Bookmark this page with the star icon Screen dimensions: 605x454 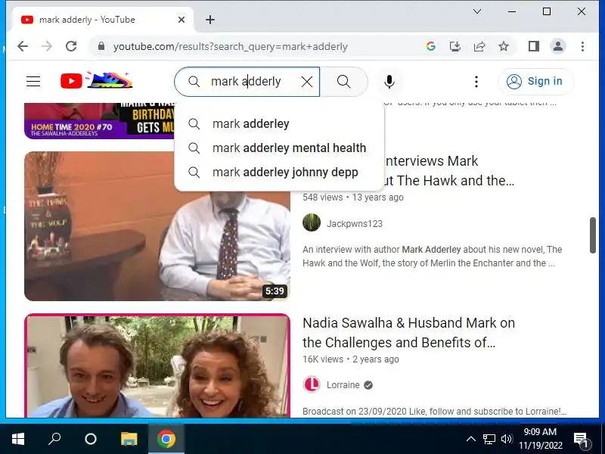tap(504, 46)
